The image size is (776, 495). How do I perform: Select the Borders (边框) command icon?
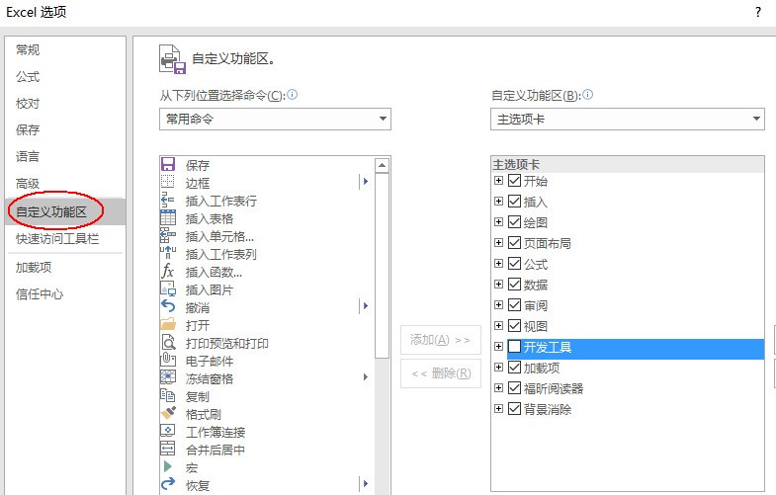pyautogui.click(x=168, y=182)
